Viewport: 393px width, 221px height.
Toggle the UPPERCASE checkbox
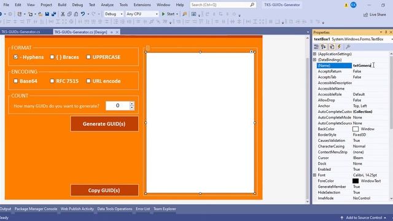coord(88,57)
